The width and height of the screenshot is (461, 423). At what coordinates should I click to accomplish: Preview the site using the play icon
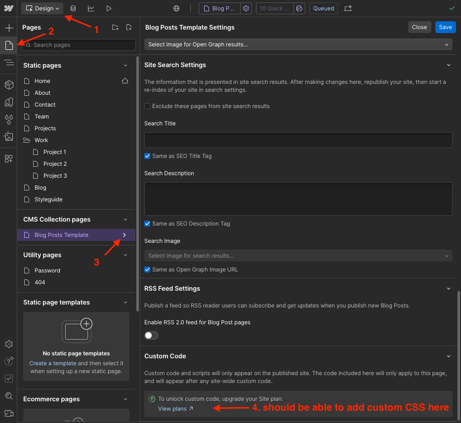[109, 8]
